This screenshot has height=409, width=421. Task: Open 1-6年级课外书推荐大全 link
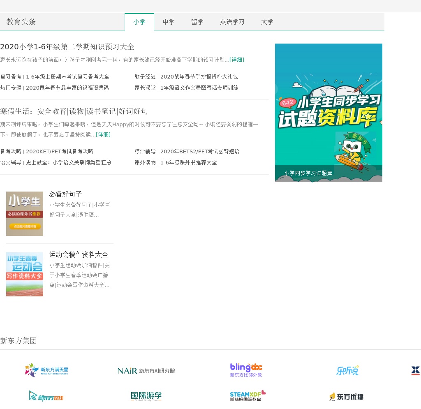pyautogui.click(x=188, y=163)
